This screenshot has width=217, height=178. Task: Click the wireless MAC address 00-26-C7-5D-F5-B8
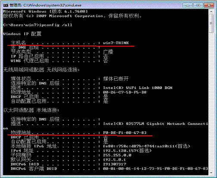(x=124, y=92)
